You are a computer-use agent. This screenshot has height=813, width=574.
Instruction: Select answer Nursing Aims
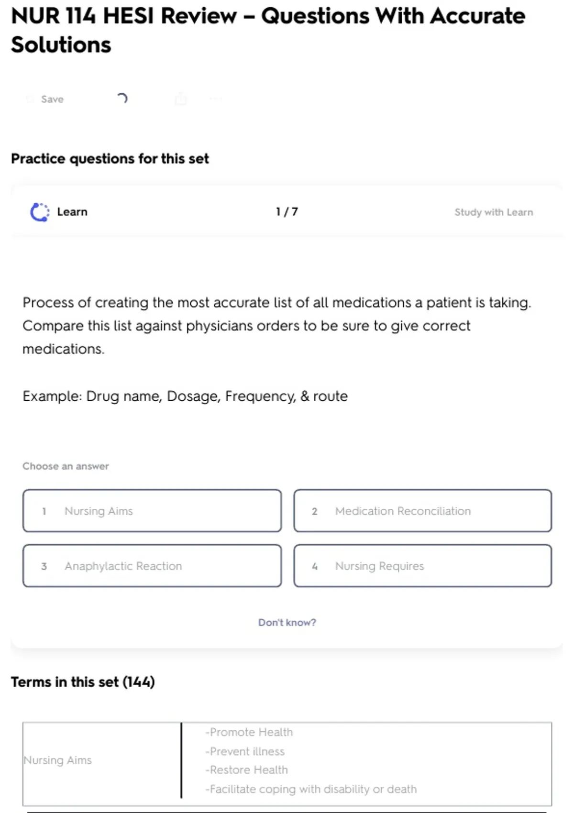click(152, 511)
